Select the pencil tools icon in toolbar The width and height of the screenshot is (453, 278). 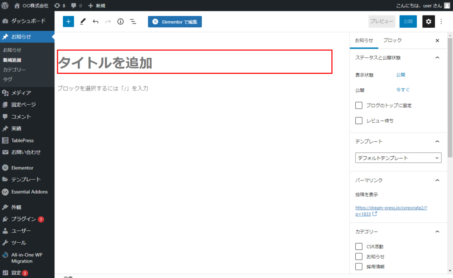point(83,22)
